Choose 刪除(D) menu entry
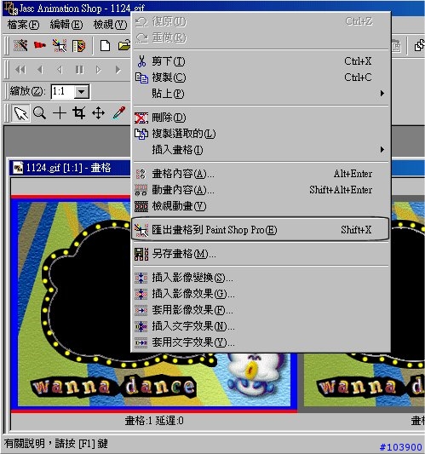 [261, 118]
